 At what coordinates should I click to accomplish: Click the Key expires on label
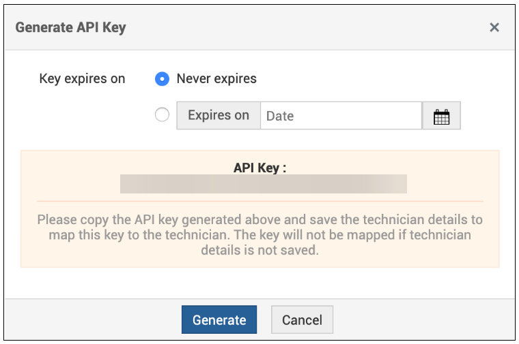coord(83,79)
